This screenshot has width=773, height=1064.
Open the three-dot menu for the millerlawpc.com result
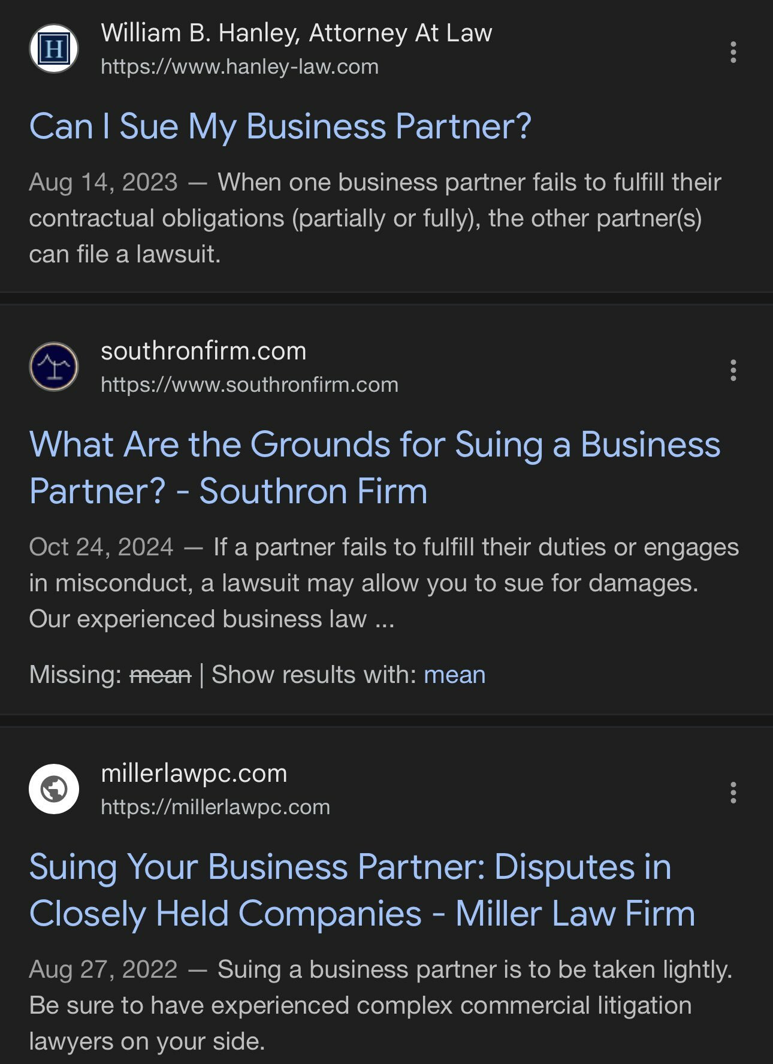pos(733,793)
